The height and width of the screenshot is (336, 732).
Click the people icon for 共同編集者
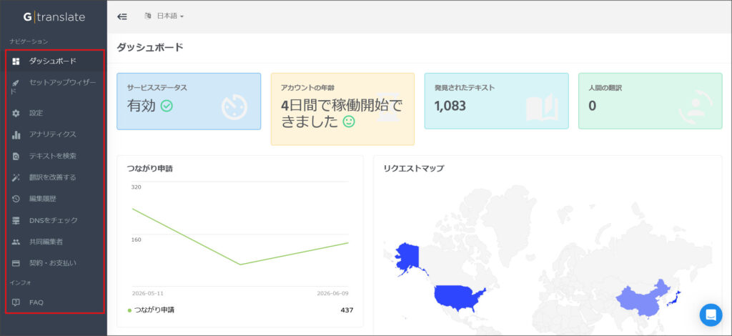16,242
